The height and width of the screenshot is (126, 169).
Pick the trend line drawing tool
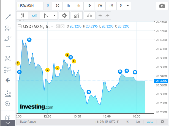(x=8, y=17)
